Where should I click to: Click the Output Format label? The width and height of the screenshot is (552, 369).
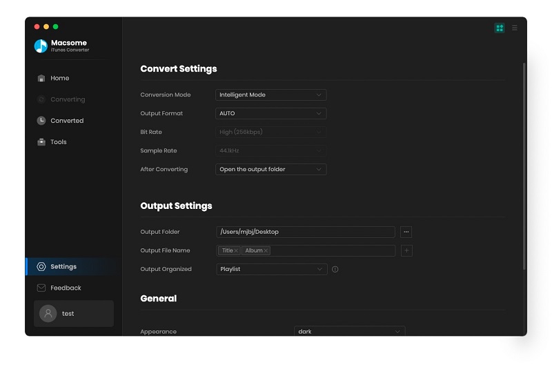point(161,114)
